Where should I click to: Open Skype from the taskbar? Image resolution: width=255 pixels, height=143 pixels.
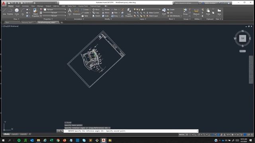(84, 140)
